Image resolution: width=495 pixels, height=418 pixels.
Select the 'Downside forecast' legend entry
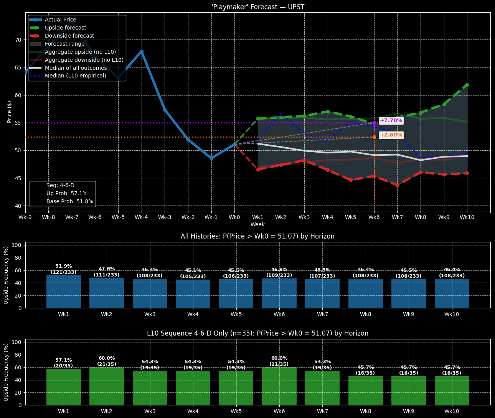click(62, 36)
